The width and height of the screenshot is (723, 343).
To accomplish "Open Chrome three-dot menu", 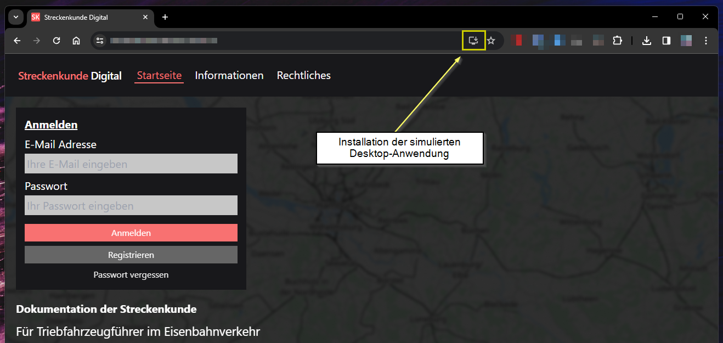I will click(x=706, y=41).
